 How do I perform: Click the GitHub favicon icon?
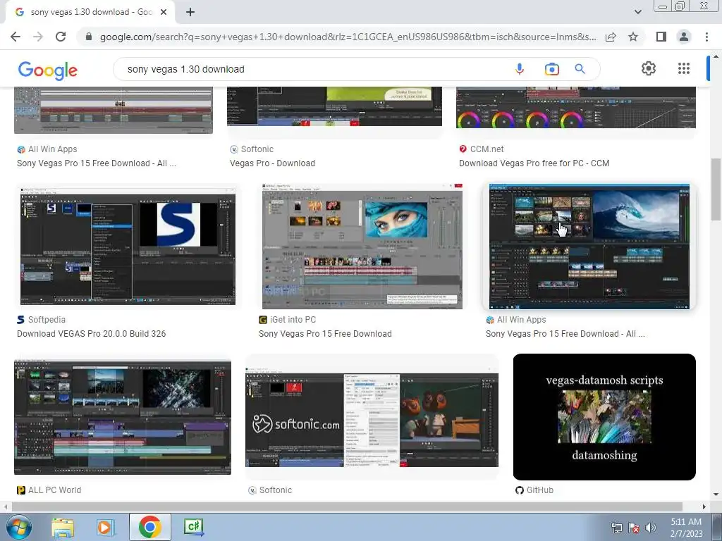[520, 490]
